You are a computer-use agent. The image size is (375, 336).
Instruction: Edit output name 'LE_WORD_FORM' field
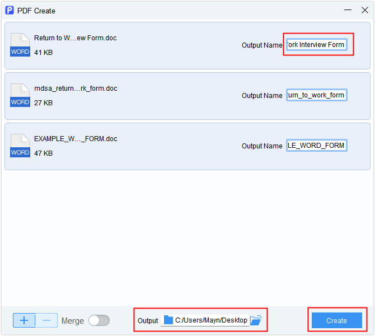click(x=317, y=146)
